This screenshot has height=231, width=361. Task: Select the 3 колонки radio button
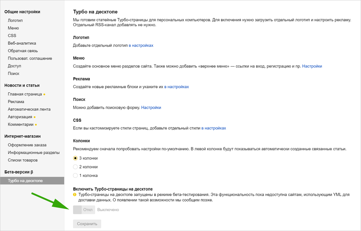point(76,158)
